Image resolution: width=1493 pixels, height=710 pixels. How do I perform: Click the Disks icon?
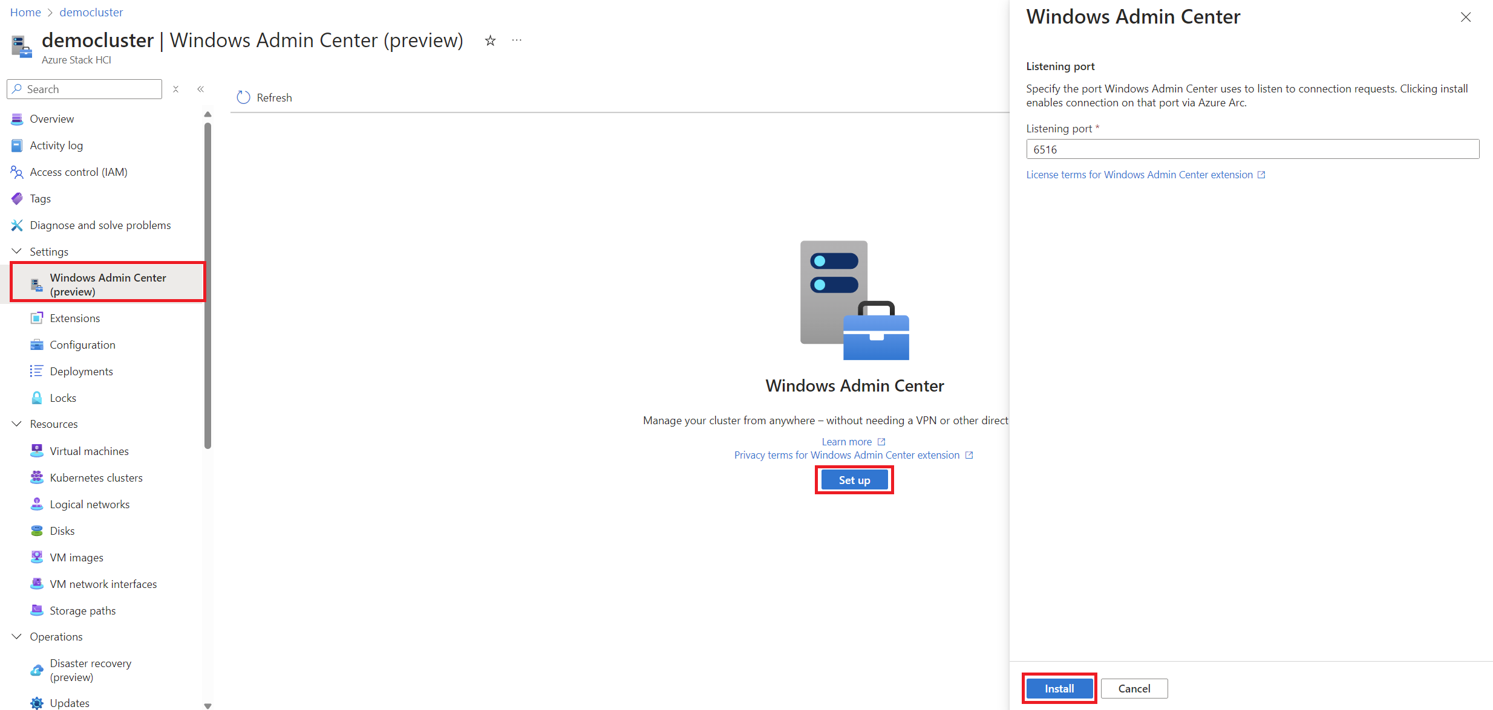[37, 531]
